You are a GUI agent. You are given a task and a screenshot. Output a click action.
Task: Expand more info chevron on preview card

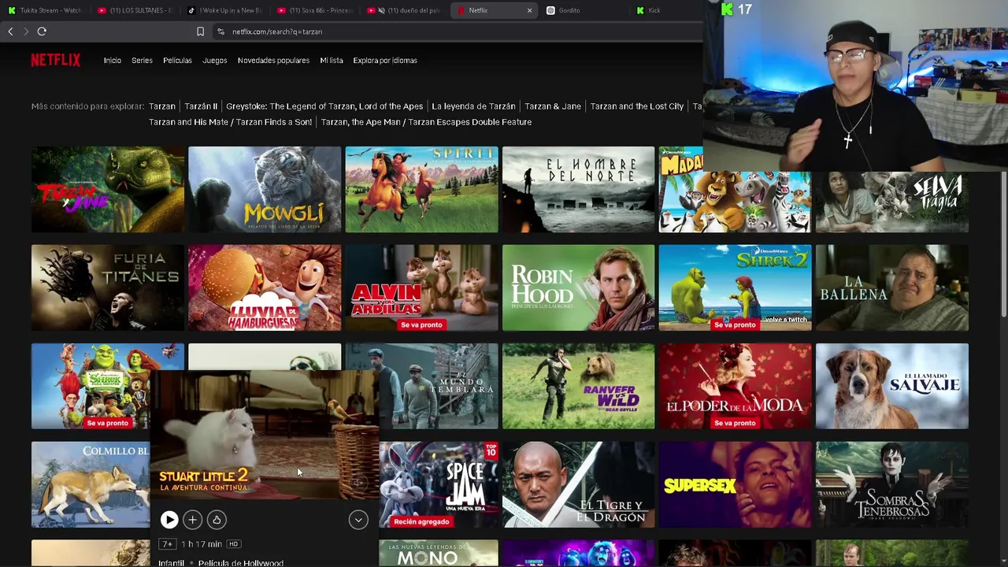tap(358, 520)
